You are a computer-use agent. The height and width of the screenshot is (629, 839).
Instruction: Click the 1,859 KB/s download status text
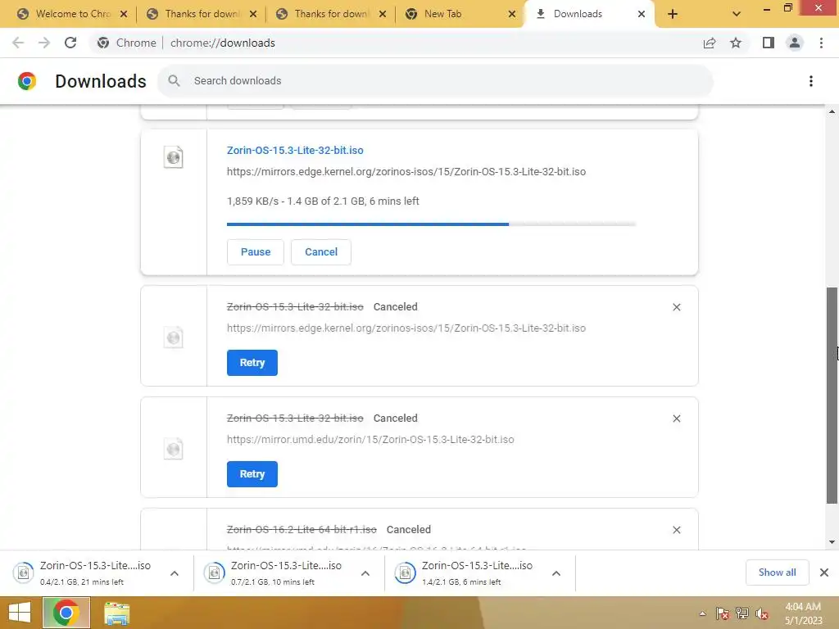[x=323, y=201]
